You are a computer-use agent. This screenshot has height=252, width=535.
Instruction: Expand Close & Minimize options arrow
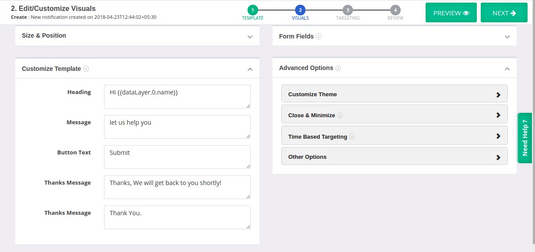point(498,115)
